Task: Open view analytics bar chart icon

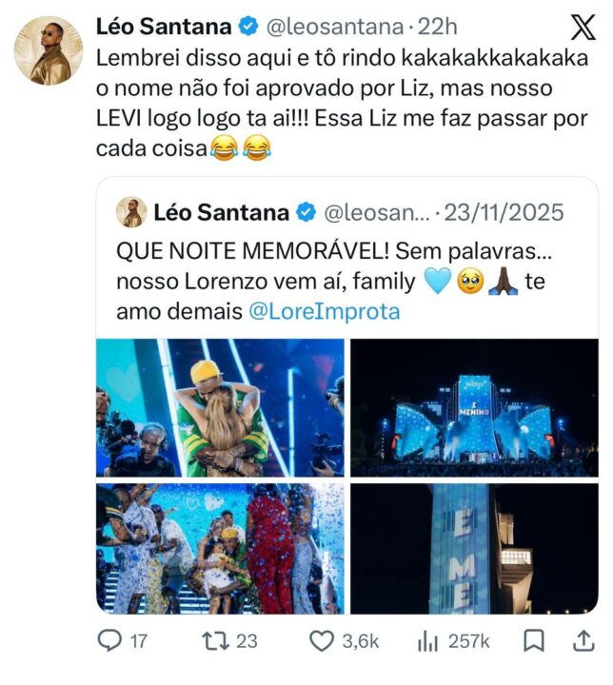Action: point(427,640)
